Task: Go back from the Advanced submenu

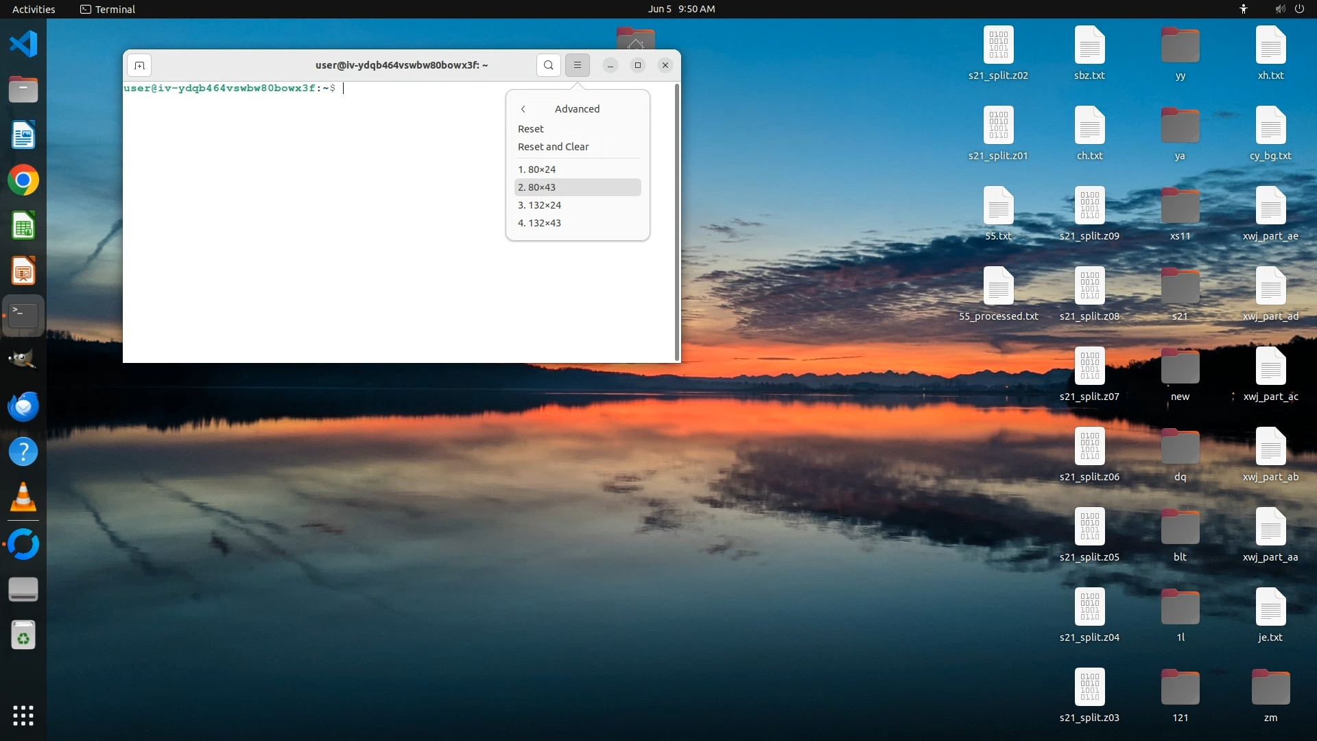Action: pos(523,109)
